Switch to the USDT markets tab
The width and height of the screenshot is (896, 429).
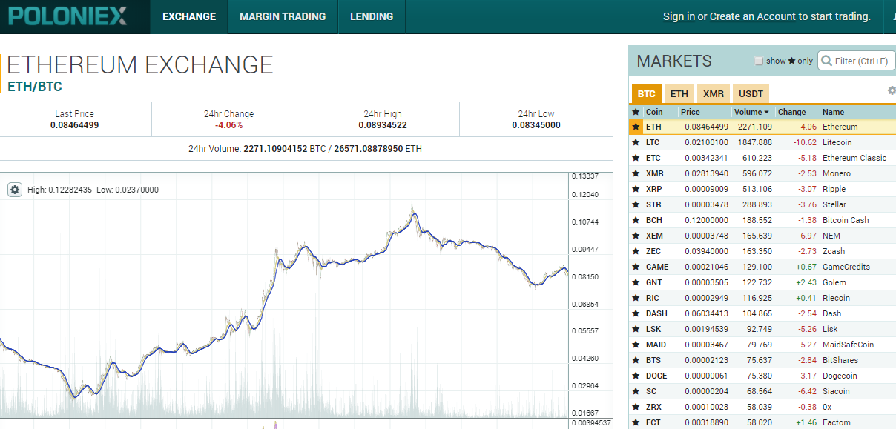click(x=751, y=94)
